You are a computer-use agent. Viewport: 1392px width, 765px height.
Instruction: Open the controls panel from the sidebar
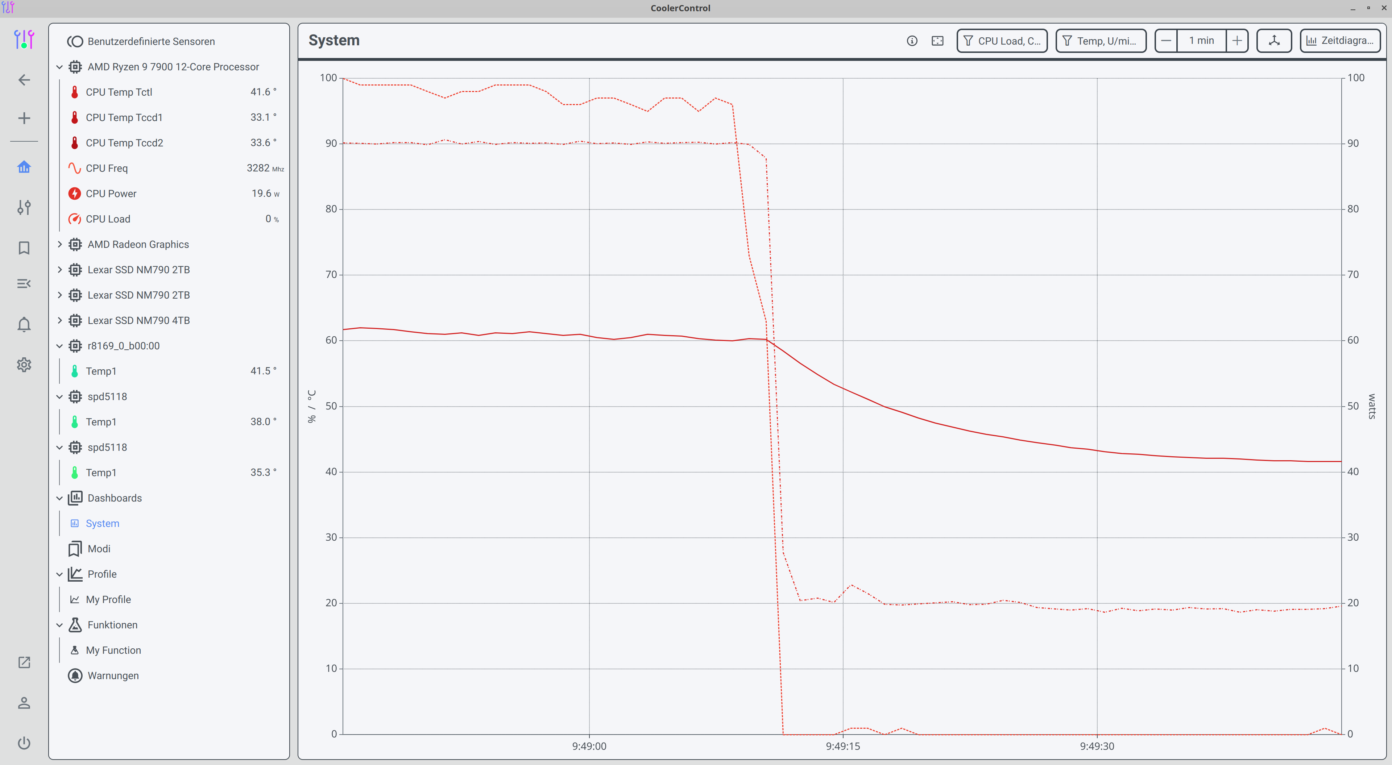24,207
